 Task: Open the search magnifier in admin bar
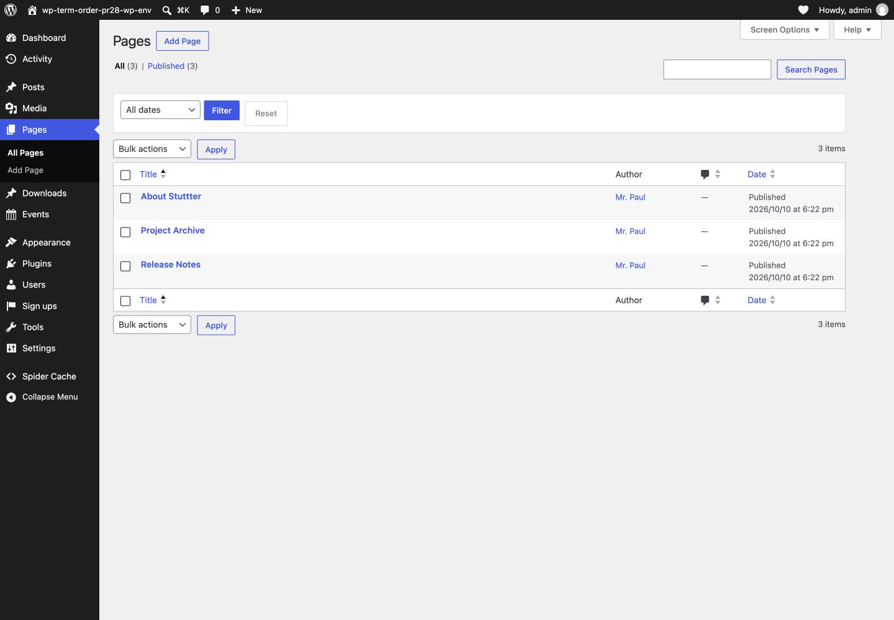(x=167, y=10)
